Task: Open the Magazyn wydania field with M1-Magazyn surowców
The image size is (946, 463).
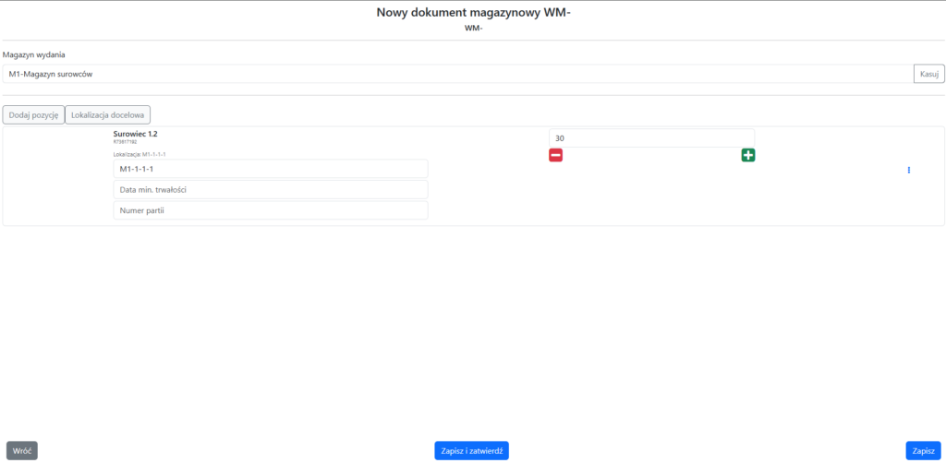Action: click(x=457, y=74)
